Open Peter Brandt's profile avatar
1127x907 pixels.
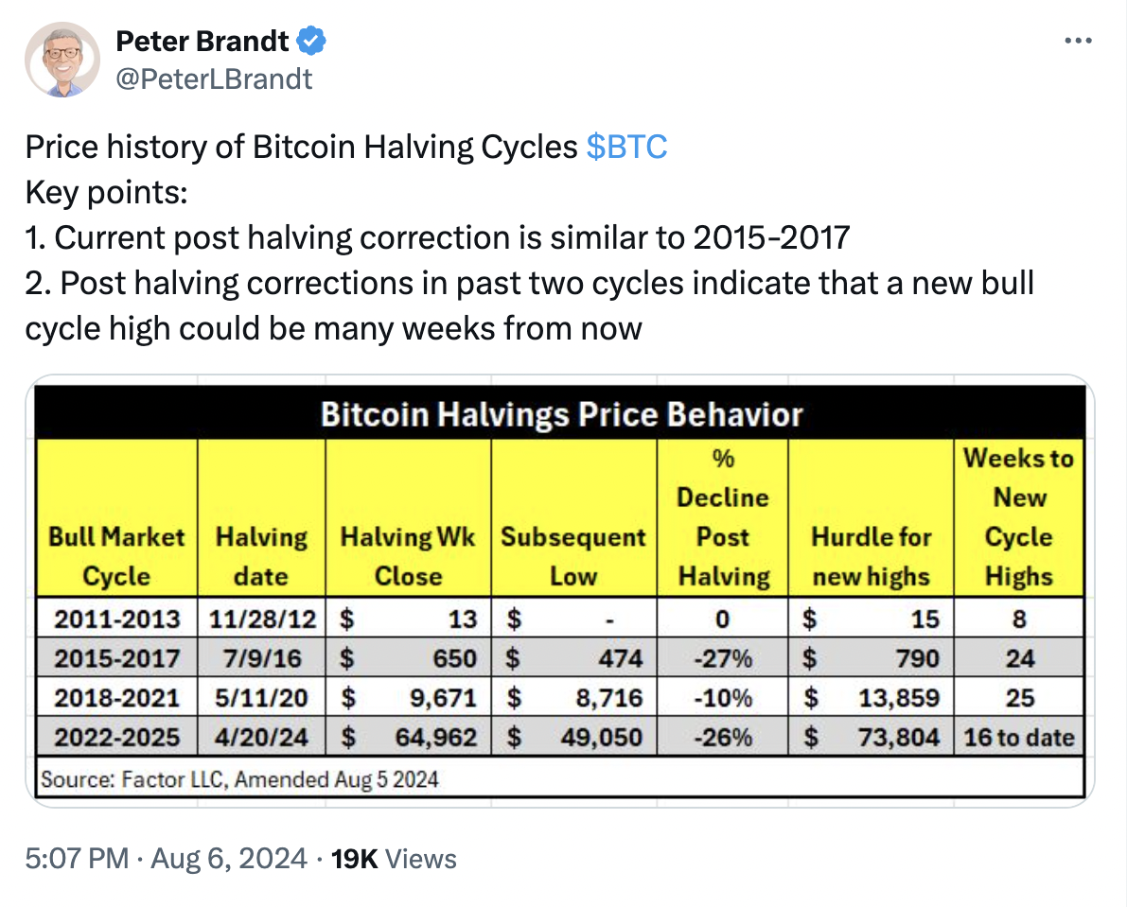pyautogui.click(x=62, y=59)
